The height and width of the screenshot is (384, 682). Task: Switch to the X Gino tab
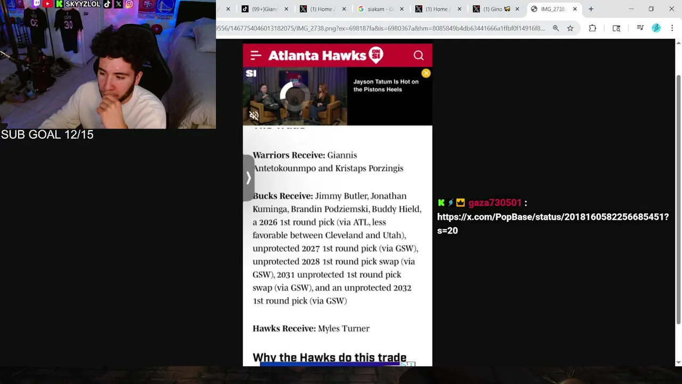(496, 9)
